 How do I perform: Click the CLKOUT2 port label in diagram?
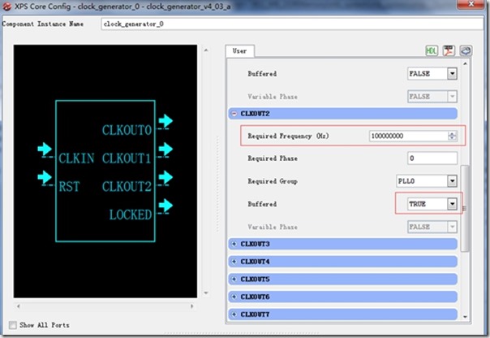click(x=127, y=187)
